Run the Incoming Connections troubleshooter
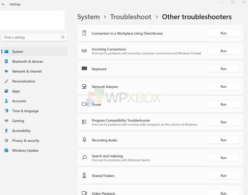Viewport: 248px width, 195px height. [x=224, y=51]
